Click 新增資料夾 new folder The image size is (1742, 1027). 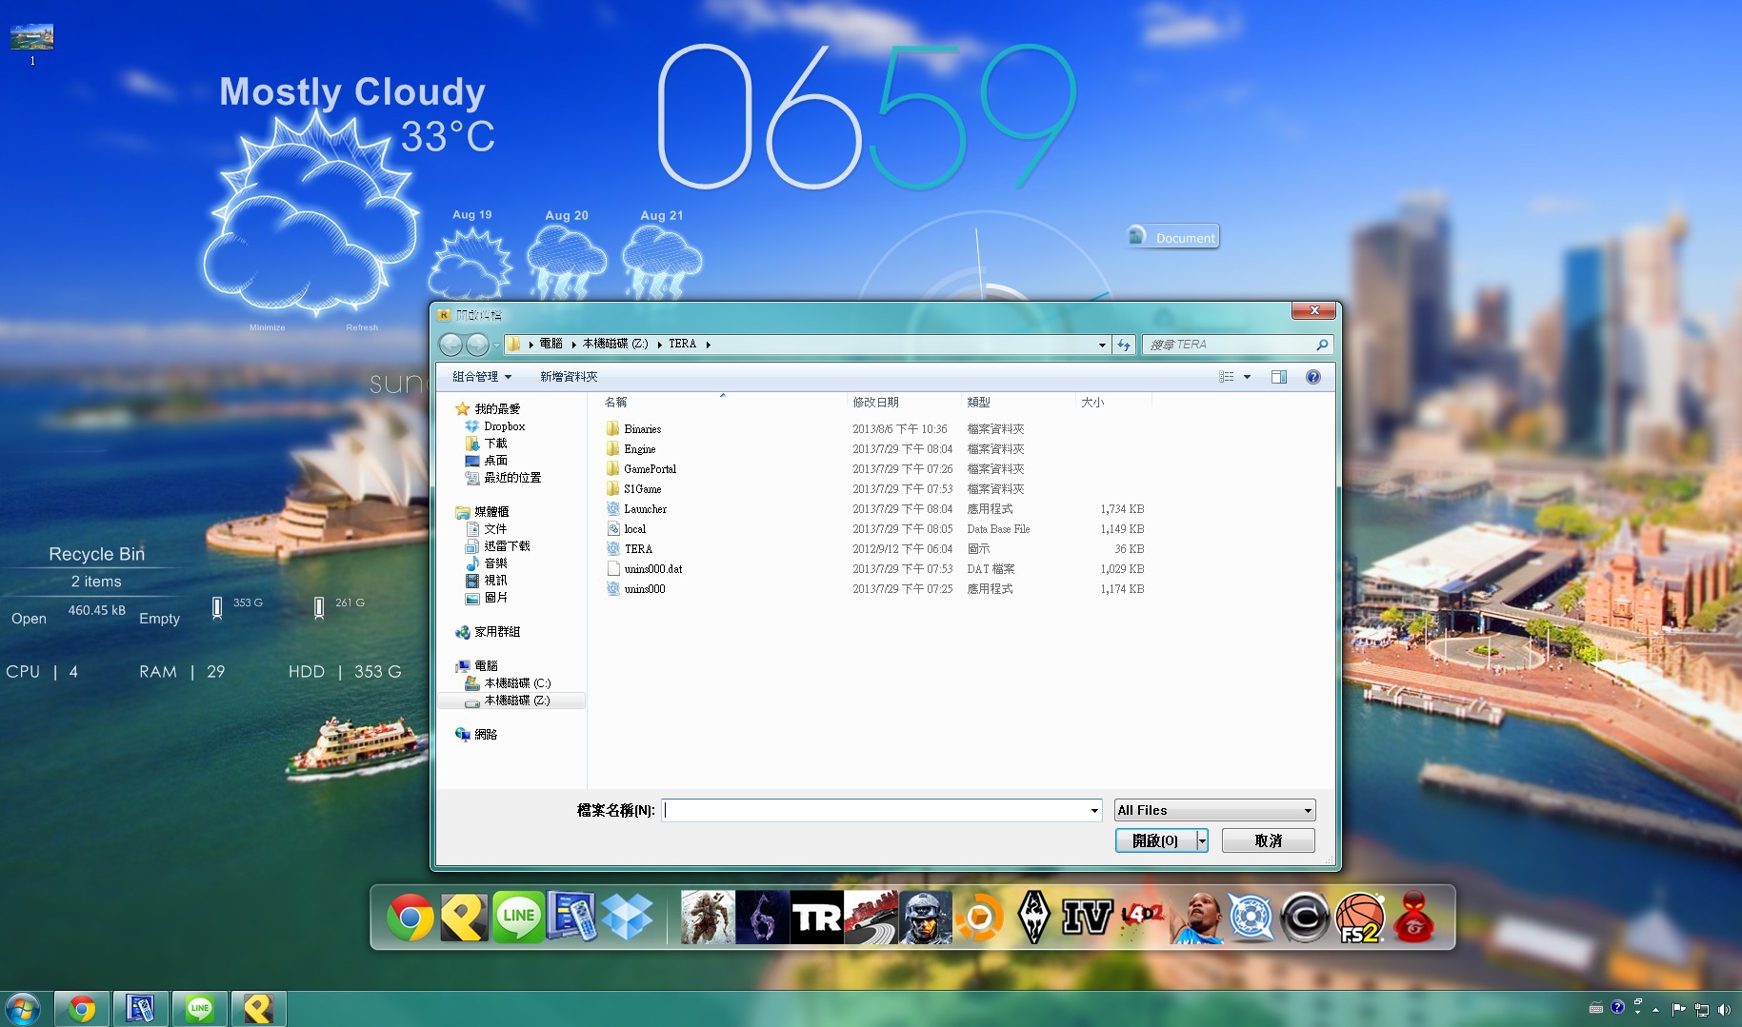[x=569, y=377]
